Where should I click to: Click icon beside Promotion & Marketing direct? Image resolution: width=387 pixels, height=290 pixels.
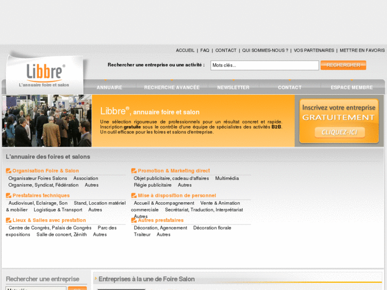click(134, 171)
